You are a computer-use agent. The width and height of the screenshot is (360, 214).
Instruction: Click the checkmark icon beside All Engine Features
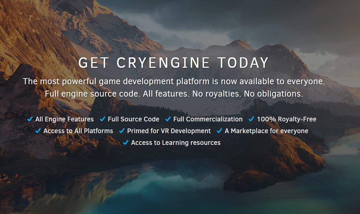30,119
